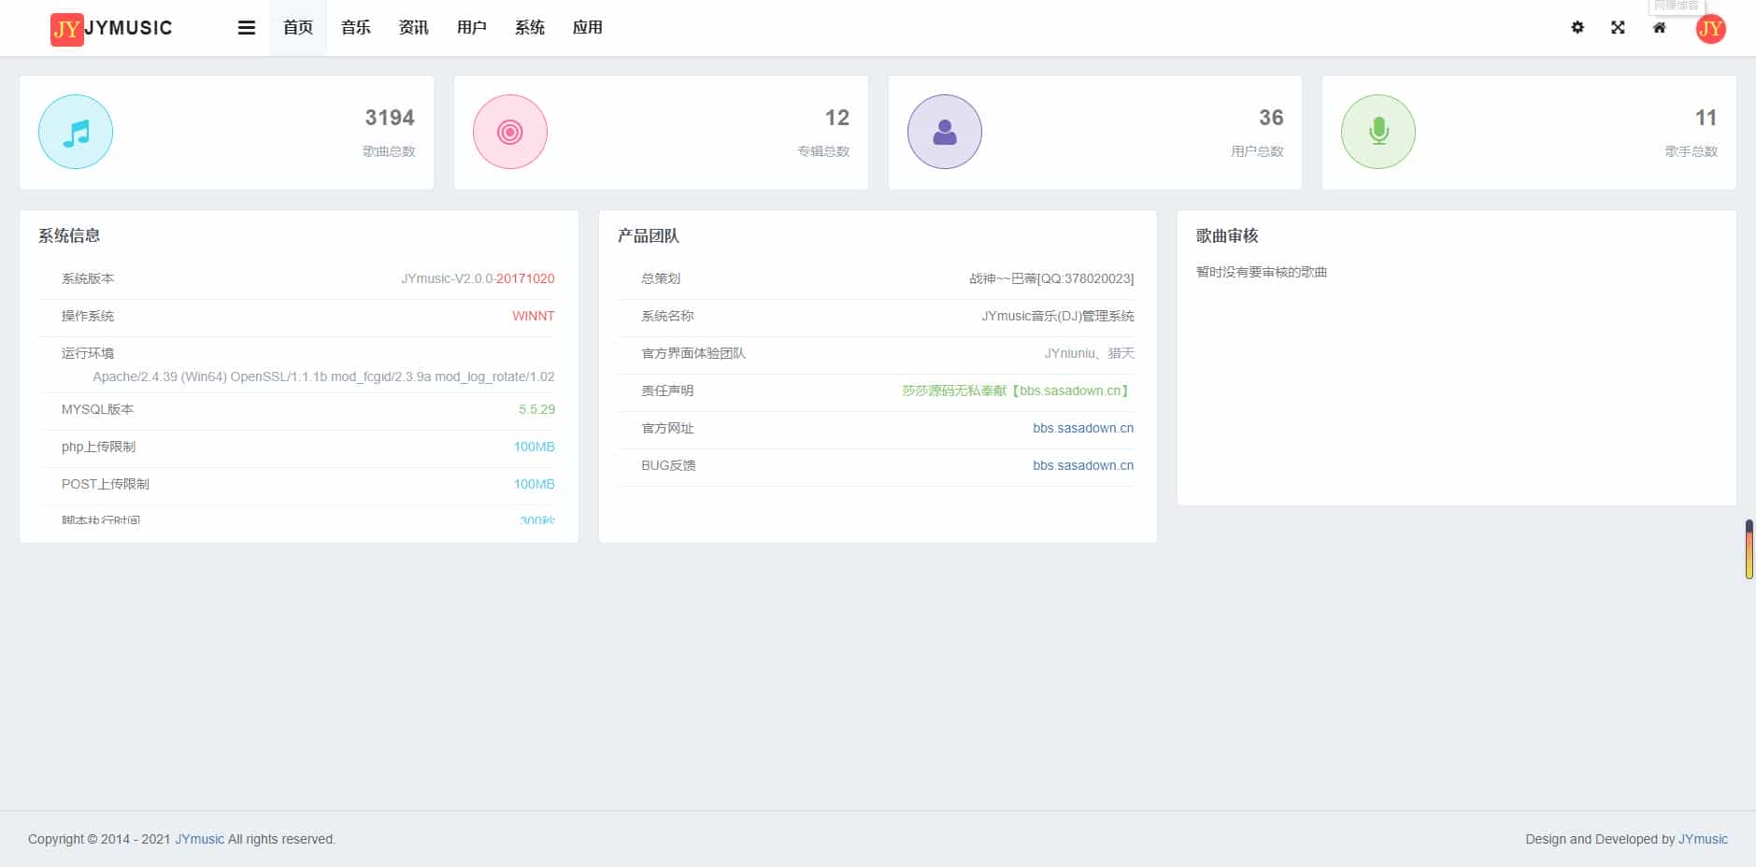Open the 资讯 menu
This screenshot has width=1756, height=867.
click(x=414, y=28)
